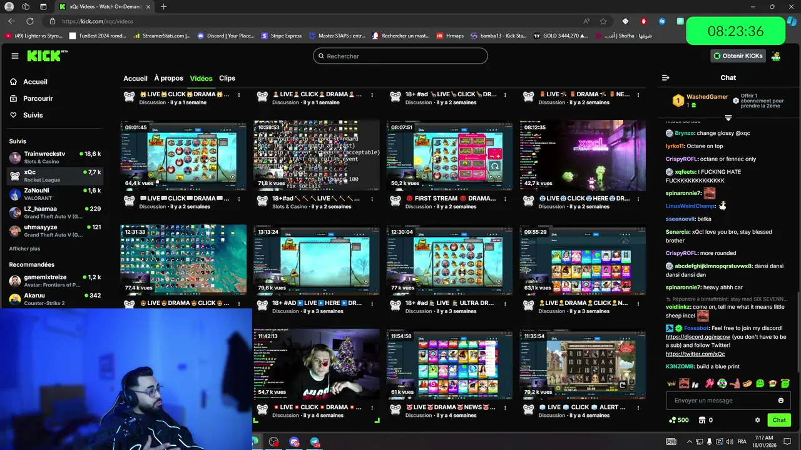Play the 08:12:35 video thumbnail
Viewport: 801px width, 450px height.
[x=583, y=156]
